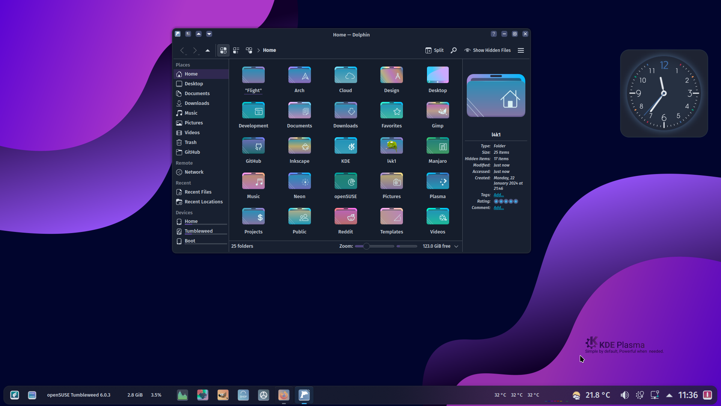Open Dolphin window menu icon in title bar

[178, 34]
